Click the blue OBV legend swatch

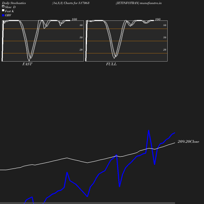(x=3, y=16)
